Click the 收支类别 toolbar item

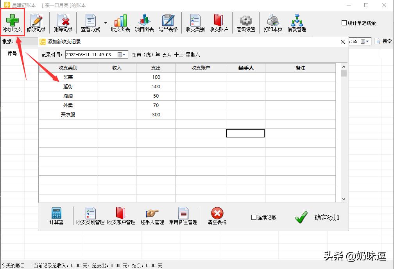[195, 22]
